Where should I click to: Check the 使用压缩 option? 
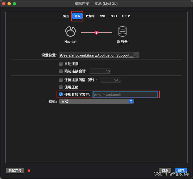61,87
